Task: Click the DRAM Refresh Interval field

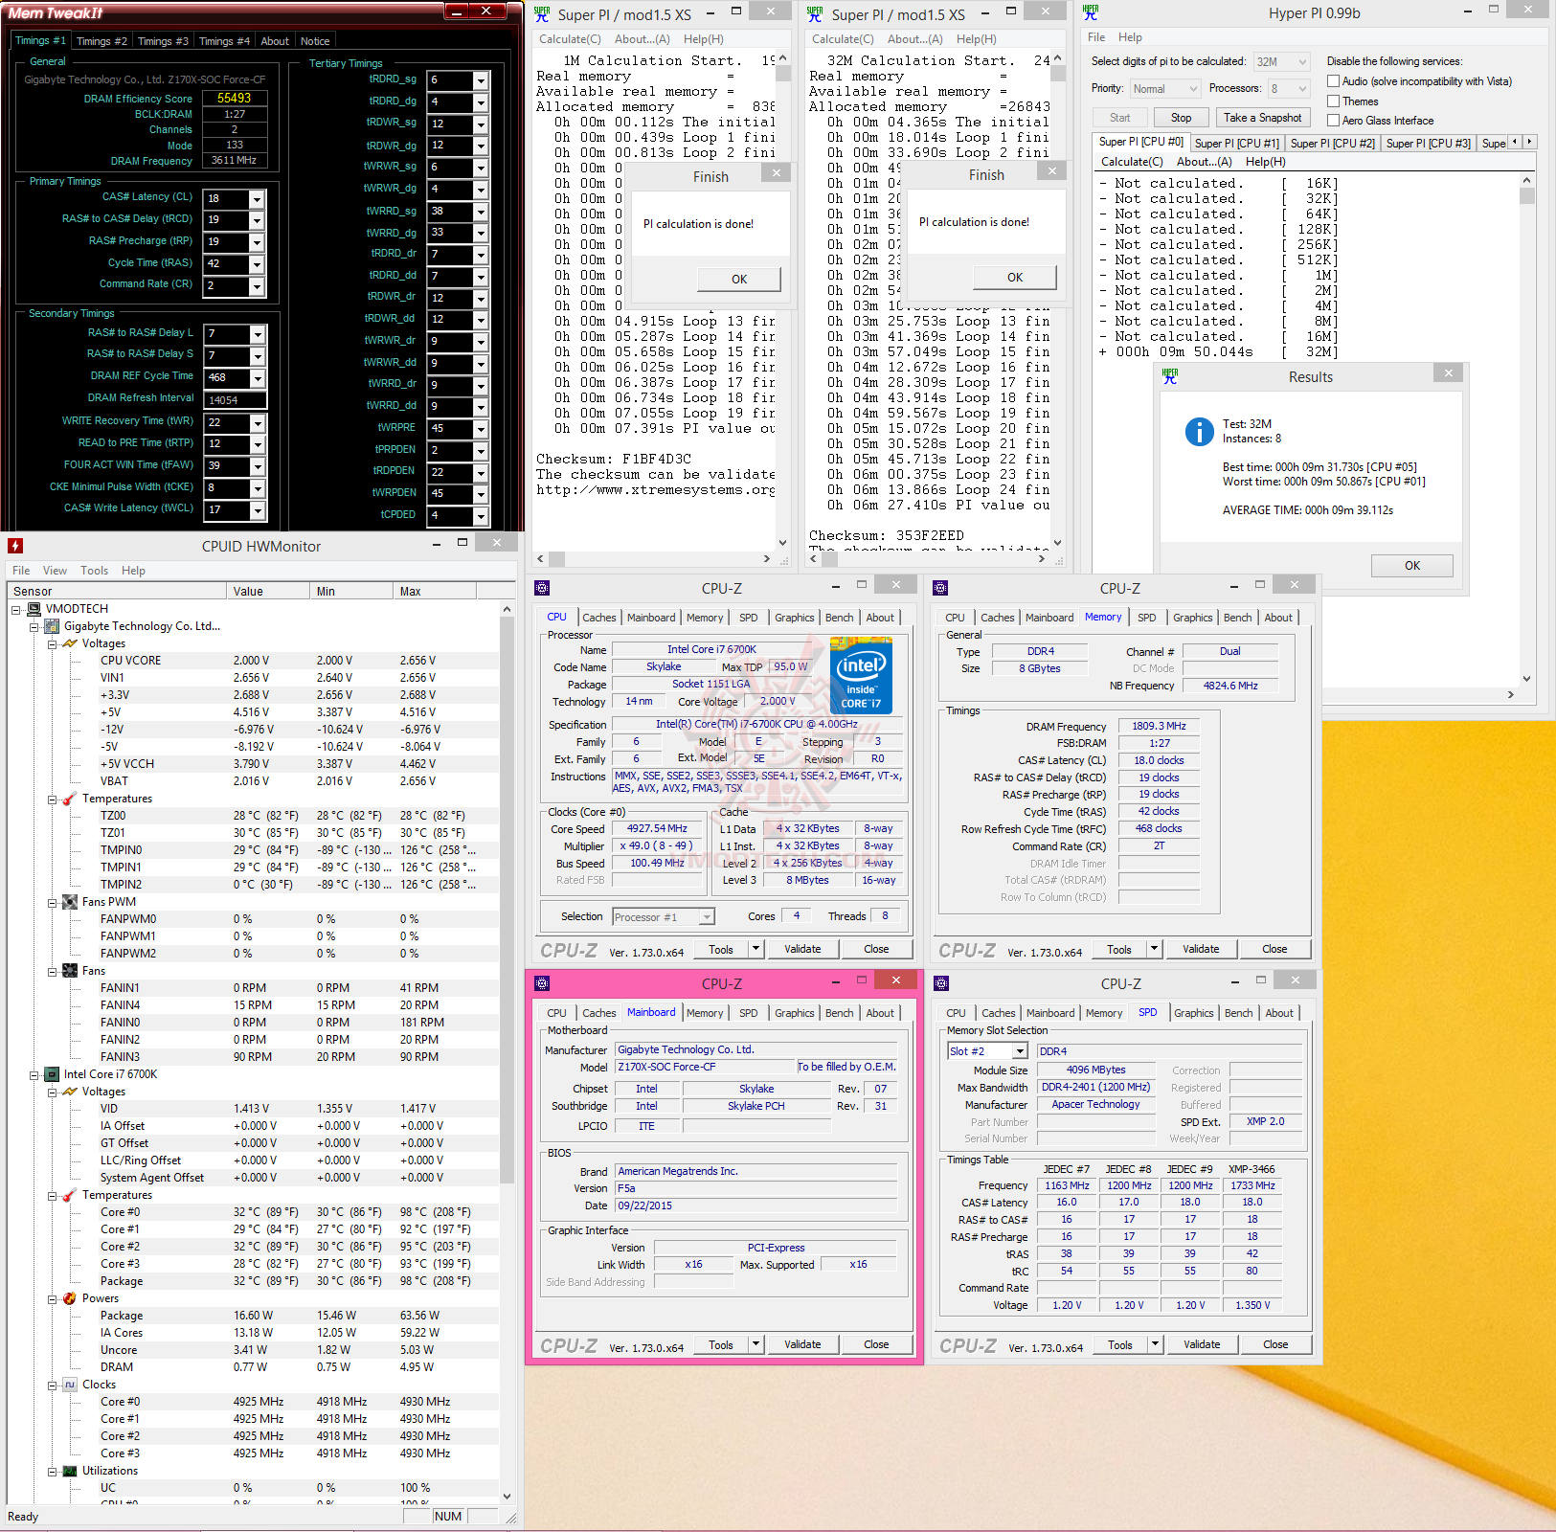Action: [x=235, y=400]
